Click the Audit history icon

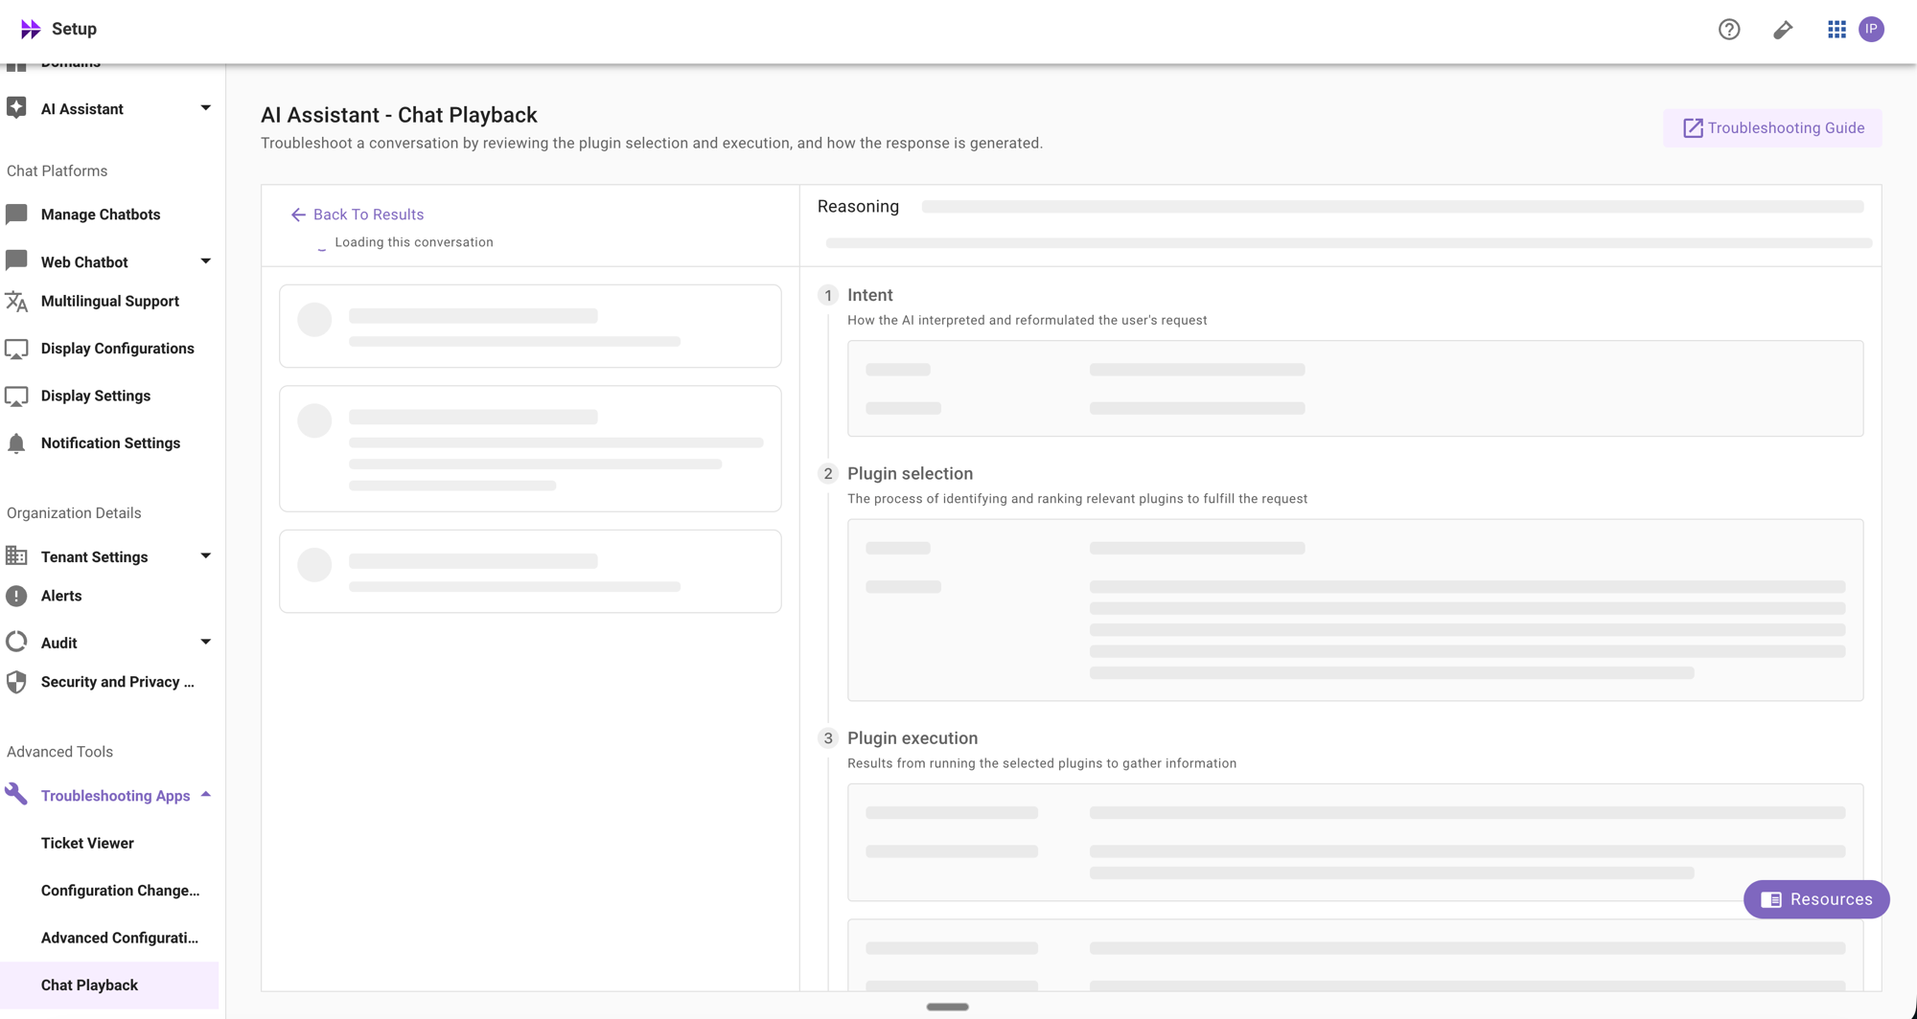pos(16,642)
